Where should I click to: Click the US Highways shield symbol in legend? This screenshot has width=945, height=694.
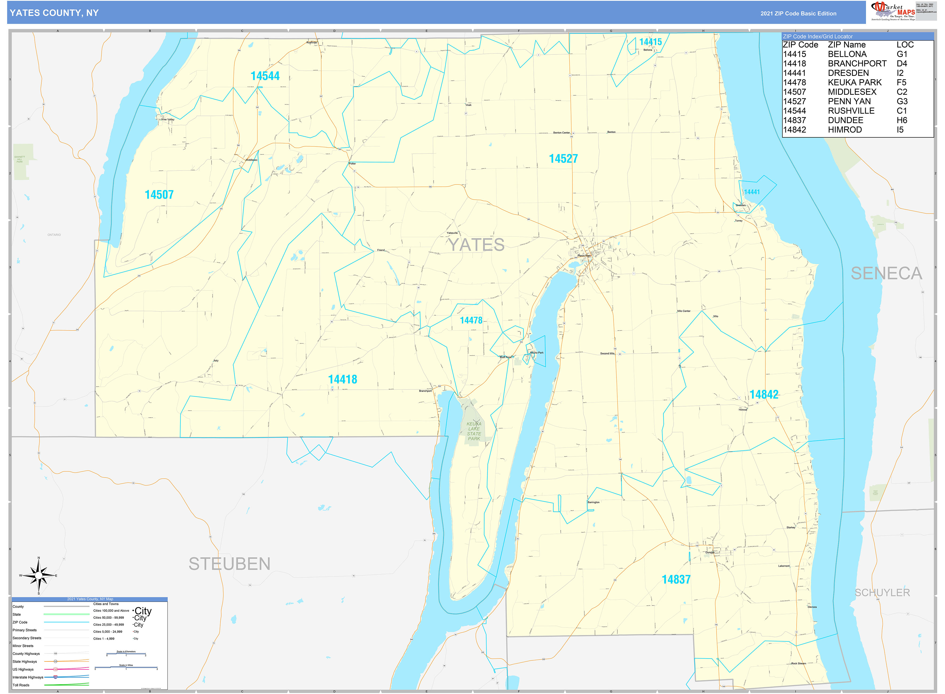55,670
